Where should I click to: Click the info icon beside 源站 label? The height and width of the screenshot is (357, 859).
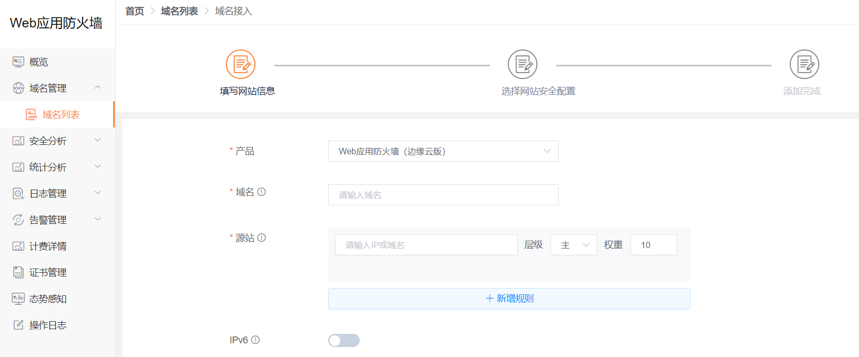pos(262,238)
